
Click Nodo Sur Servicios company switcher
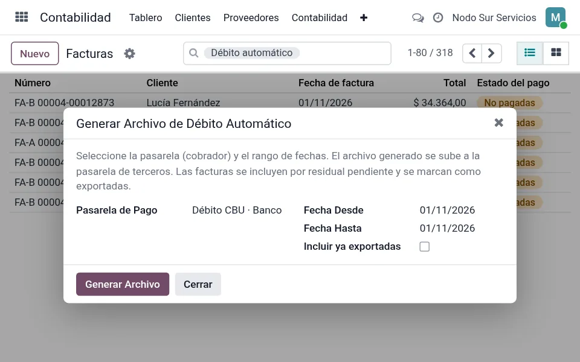[494, 17]
